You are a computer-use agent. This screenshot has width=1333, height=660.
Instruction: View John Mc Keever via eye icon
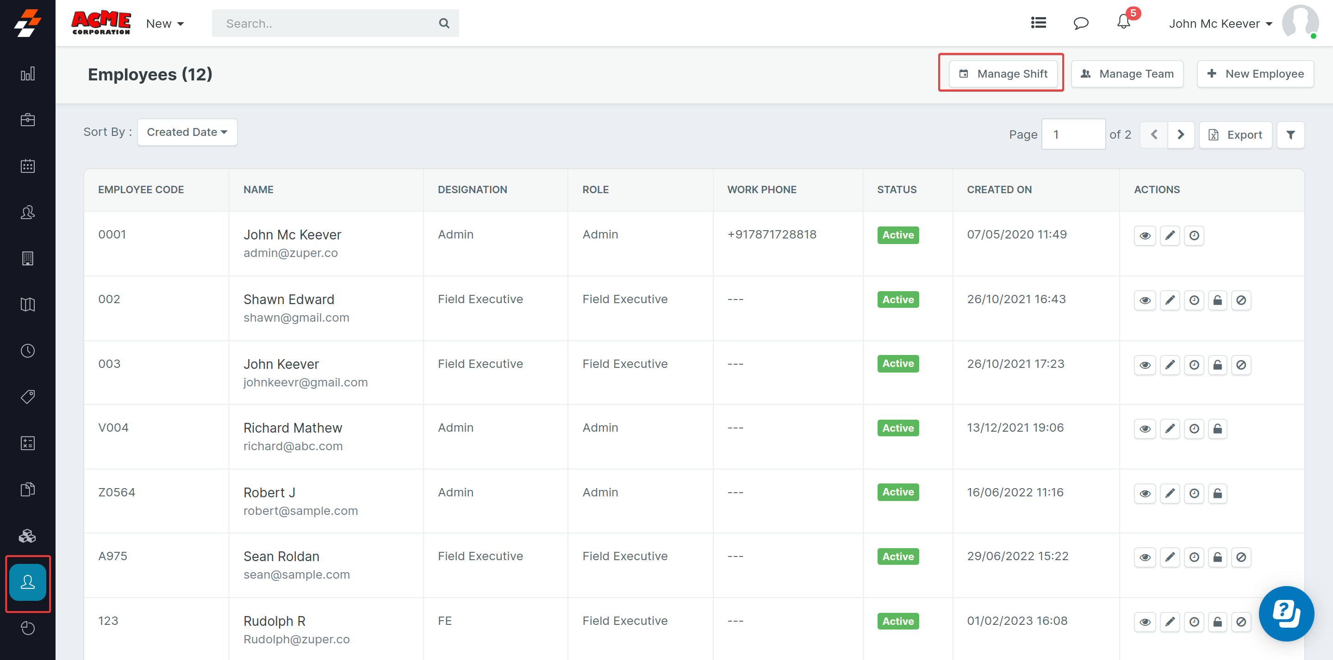pos(1145,236)
